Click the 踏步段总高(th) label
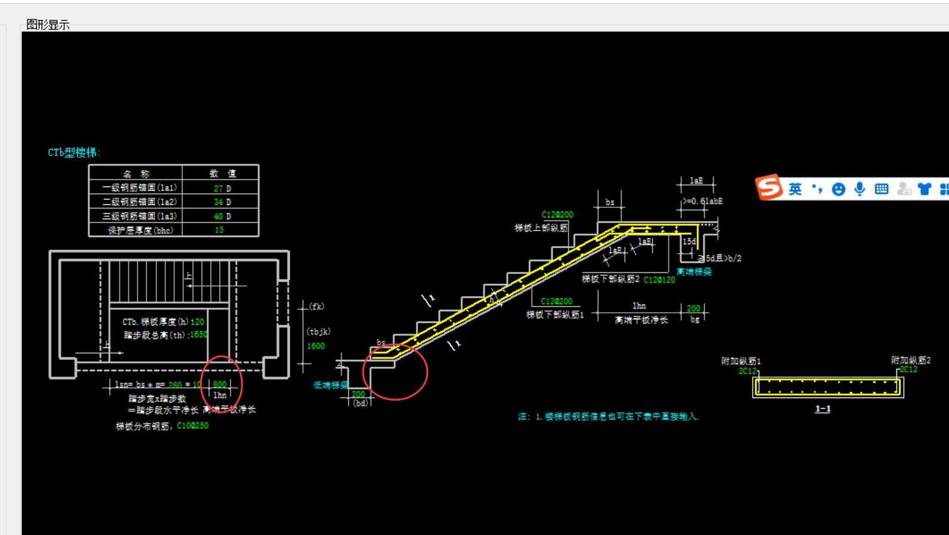This screenshot has height=535, width=949. (x=156, y=335)
